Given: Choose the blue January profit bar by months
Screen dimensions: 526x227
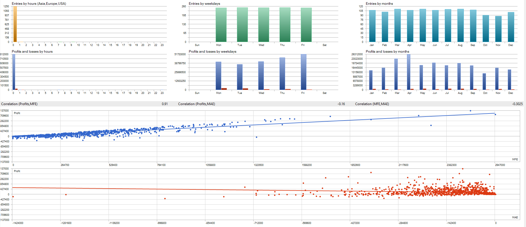Looking at the screenshot, I should [x=371, y=80].
